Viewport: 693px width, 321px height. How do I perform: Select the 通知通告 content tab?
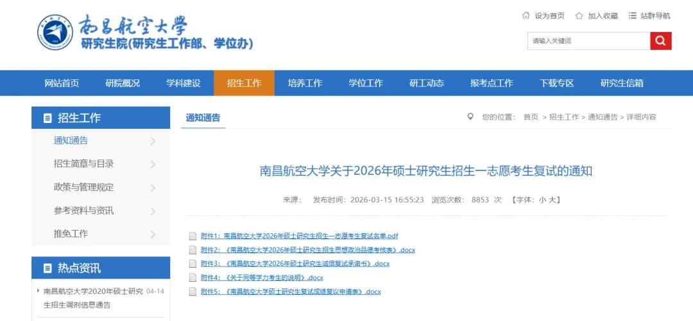tap(203, 117)
